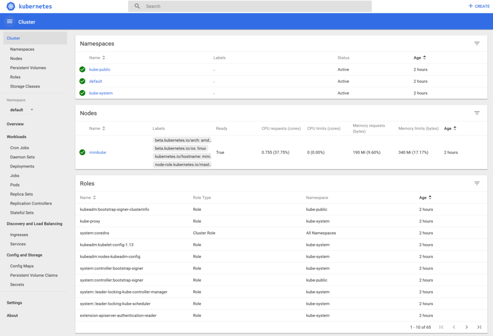Image resolution: width=493 pixels, height=336 pixels.
Task: Open the kube-system namespace link
Action: pyautogui.click(x=101, y=93)
